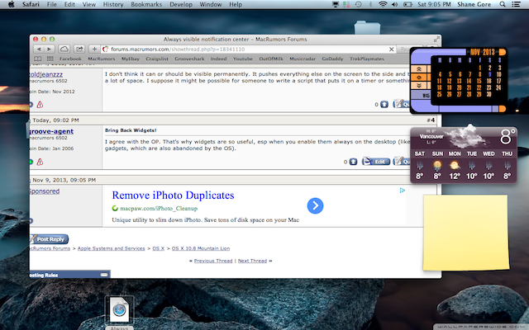Click the blue arrow on iPhoto ad
Screen dimensions: 529x330
pos(315,205)
